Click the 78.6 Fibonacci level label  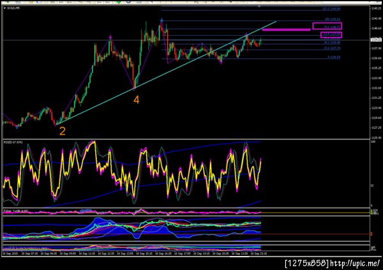click(332, 27)
